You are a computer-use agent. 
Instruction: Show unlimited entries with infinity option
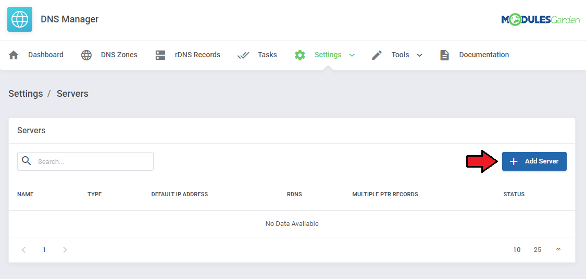pos(558,249)
